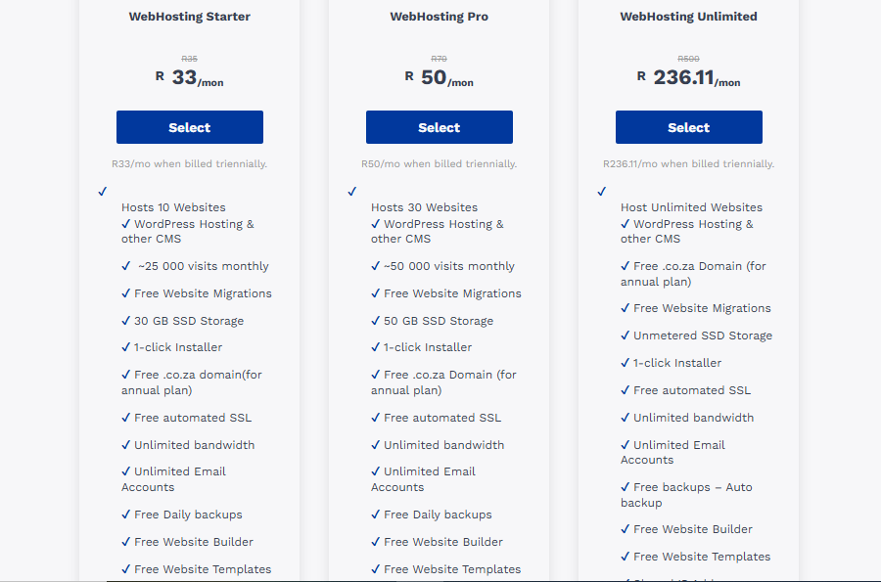Click top checkmark above Hosts 10 Websites

coord(102,192)
